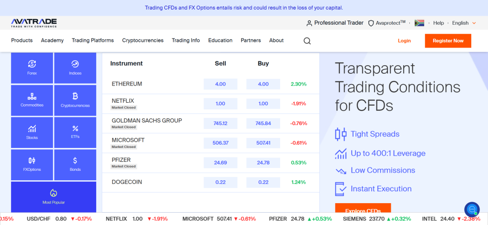
Task: Click the South Africa flag icon
Action: coord(419,23)
